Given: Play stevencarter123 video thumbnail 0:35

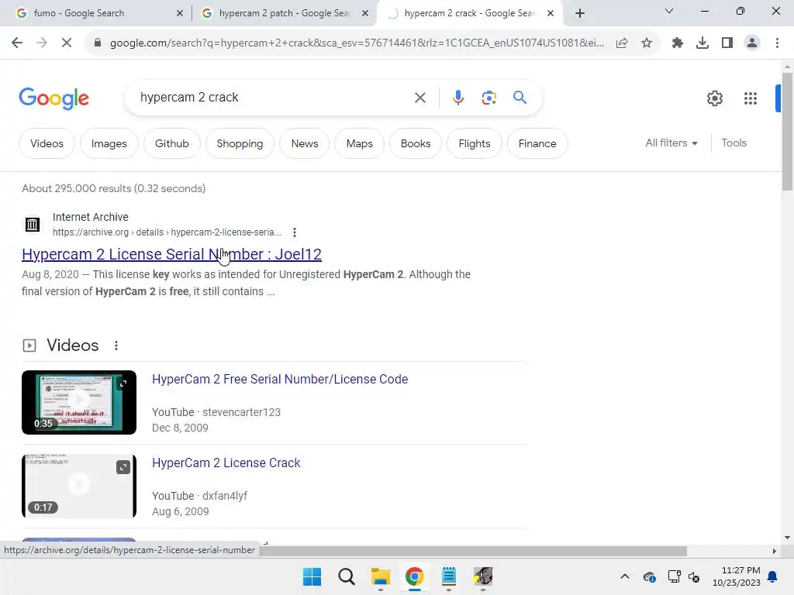Looking at the screenshot, I should [x=79, y=402].
